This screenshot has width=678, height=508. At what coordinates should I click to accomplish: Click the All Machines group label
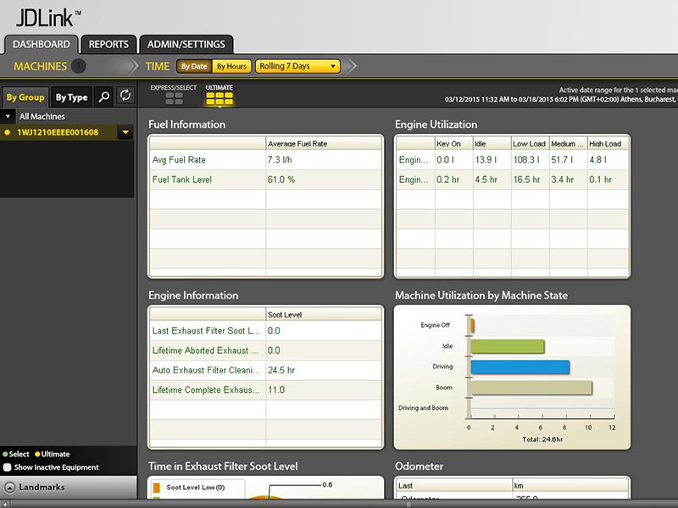tap(42, 117)
